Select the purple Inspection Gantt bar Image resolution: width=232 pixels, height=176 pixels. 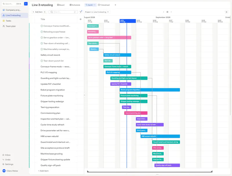pos(142,119)
